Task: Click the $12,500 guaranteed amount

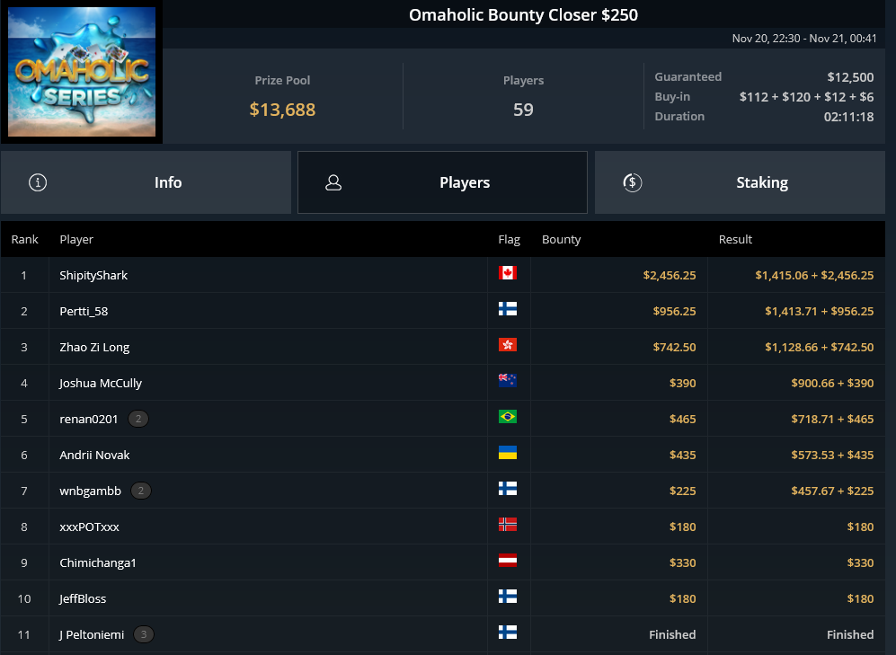Action: point(850,77)
